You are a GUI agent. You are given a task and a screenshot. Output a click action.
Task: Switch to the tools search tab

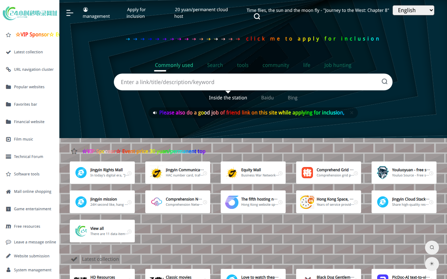pos(243,65)
